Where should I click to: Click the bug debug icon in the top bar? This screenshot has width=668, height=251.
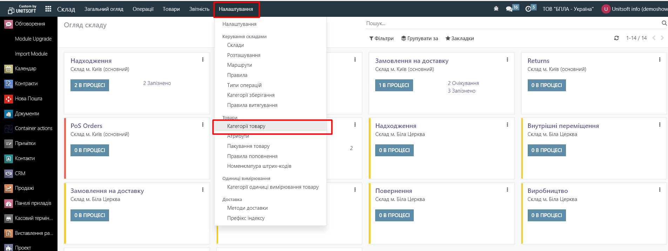(x=496, y=9)
